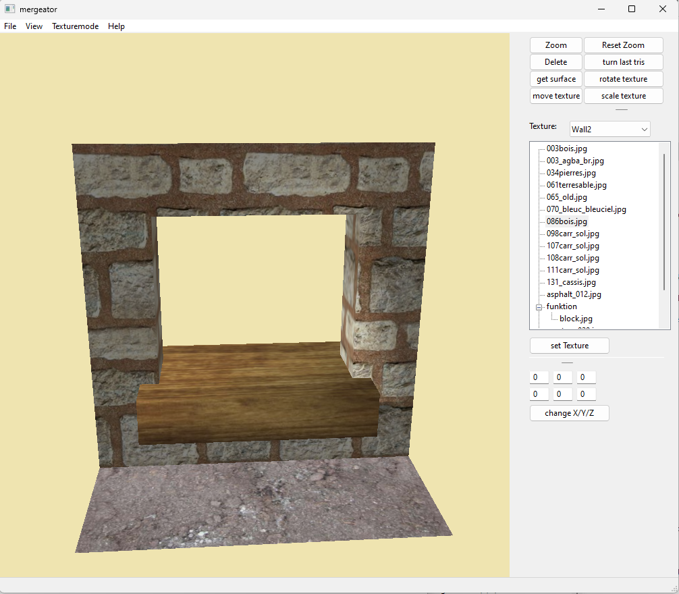This screenshot has height=594, width=679.
Task: Open the View menu
Action: point(34,26)
